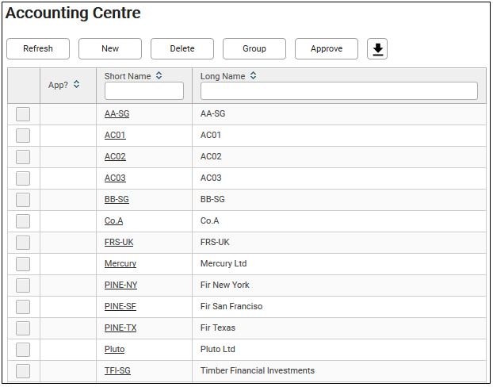Sort by the App? column arrows
493x387 pixels.
[77, 85]
